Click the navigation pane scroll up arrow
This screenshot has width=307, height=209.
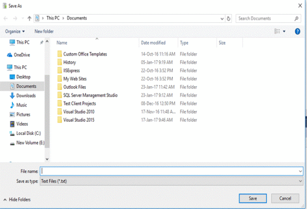(x=47, y=42)
